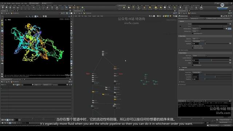
Task: Open parameter pane gear menu
Action: coord(222,16)
